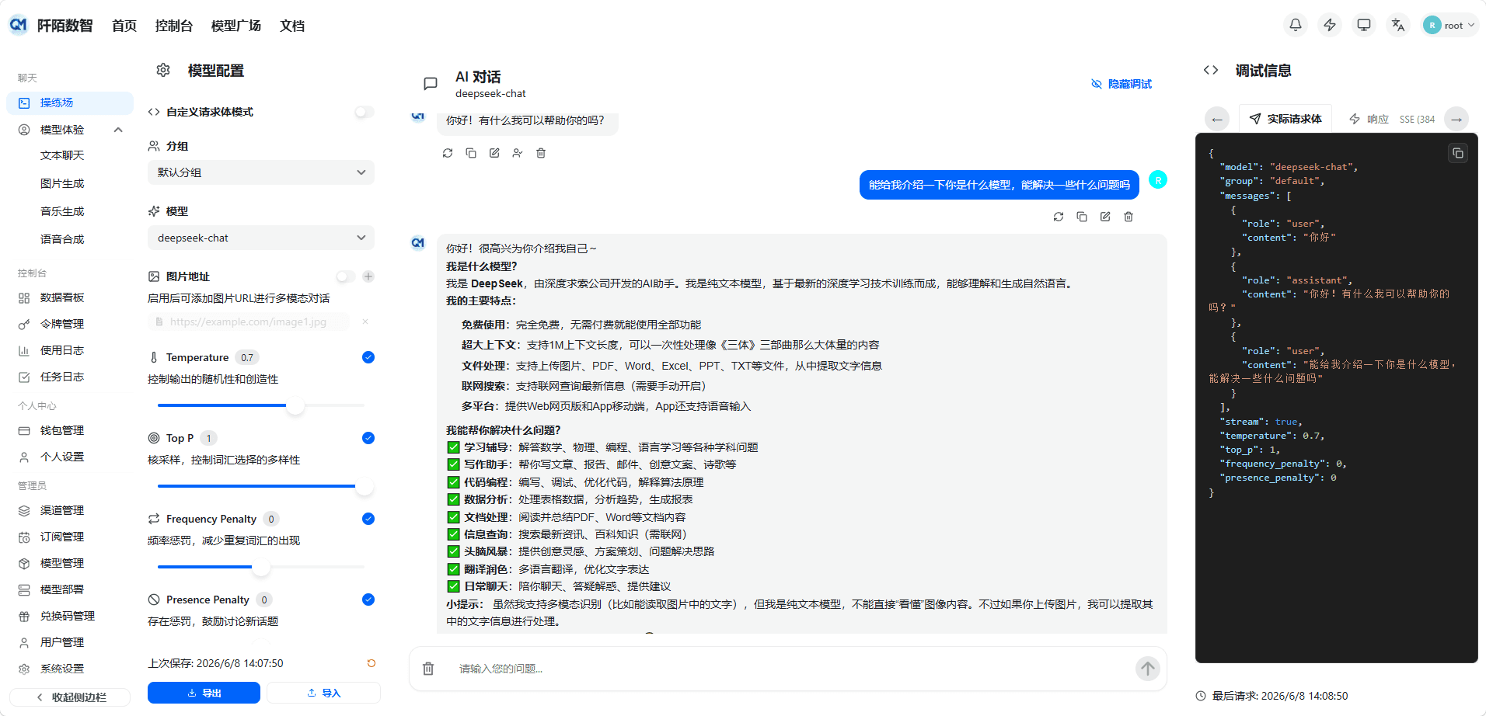The height and width of the screenshot is (716, 1486).
Task: Click the 隐藏调试 hide debug link
Action: click(x=1121, y=84)
